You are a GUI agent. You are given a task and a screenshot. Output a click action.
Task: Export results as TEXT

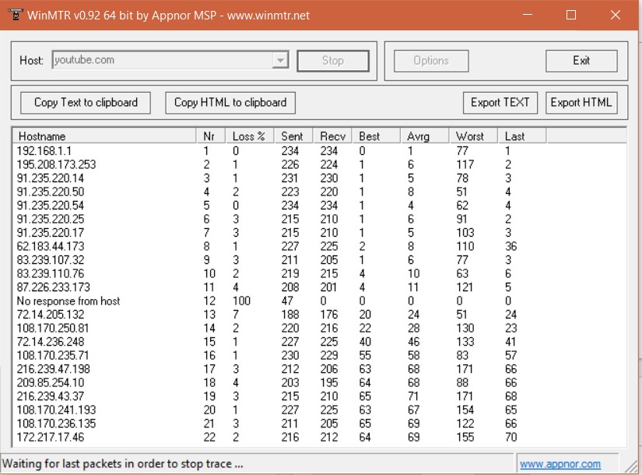click(x=500, y=102)
